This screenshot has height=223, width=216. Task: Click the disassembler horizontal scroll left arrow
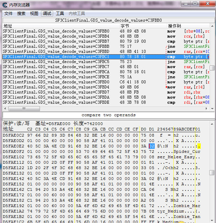[x=5, y=109]
